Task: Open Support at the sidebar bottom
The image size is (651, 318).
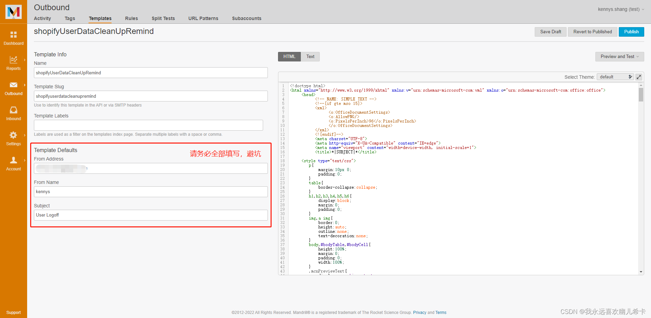Action: click(14, 312)
